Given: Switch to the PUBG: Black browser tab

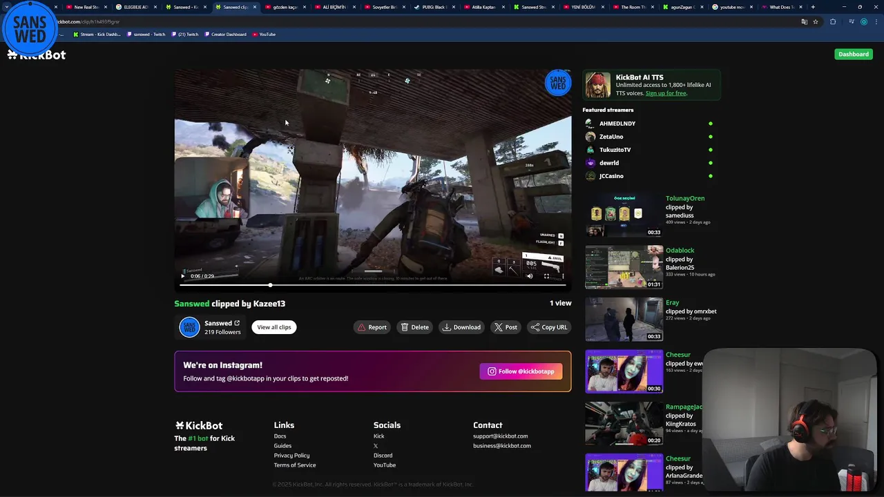Looking at the screenshot, I should (434, 7).
